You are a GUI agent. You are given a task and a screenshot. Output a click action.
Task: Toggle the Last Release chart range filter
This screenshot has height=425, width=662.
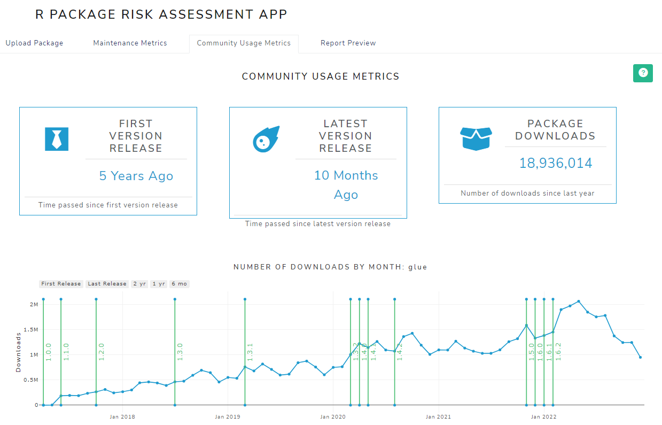coord(107,284)
